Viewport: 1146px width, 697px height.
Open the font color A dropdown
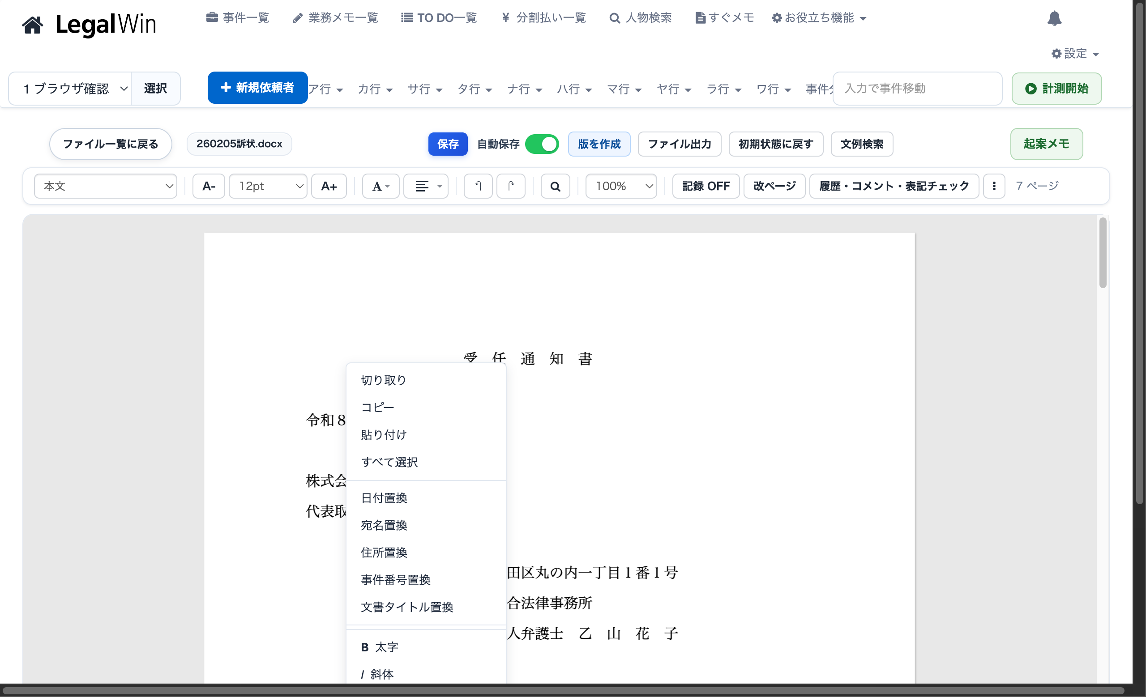point(381,187)
